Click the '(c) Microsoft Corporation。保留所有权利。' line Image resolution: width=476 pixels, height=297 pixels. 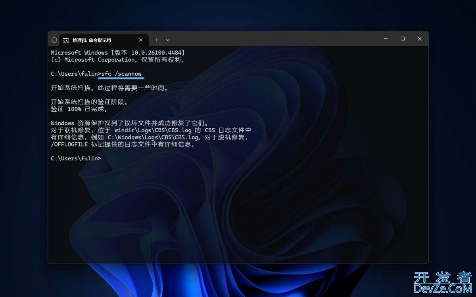[118, 60]
